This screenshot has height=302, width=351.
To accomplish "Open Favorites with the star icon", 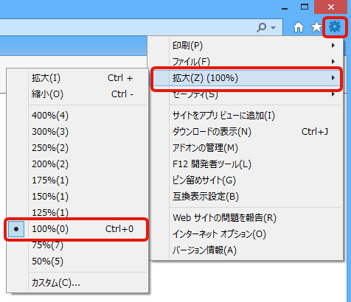I will click(x=316, y=27).
